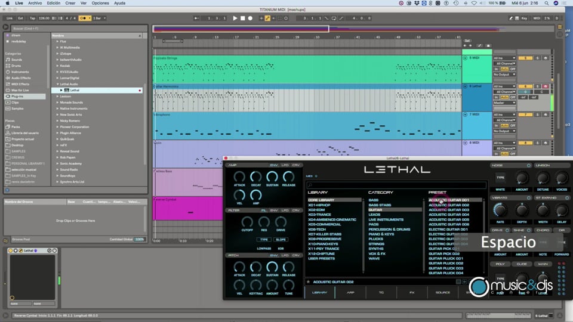Open the Archivo menu
573x322 pixels.
(x=35, y=3)
